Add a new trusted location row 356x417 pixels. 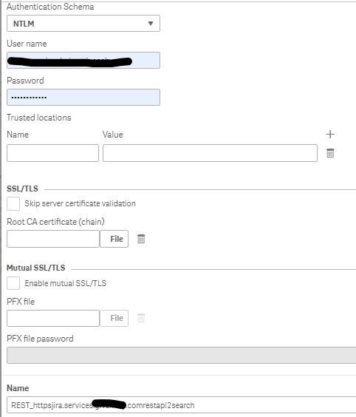coord(330,135)
